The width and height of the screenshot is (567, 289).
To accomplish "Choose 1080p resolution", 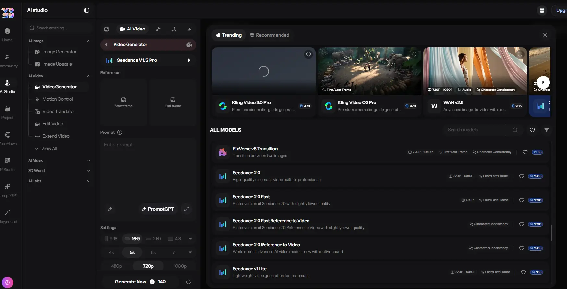I will tap(180, 266).
